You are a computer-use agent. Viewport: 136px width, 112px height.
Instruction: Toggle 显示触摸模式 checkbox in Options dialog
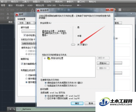tap(22, 64)
